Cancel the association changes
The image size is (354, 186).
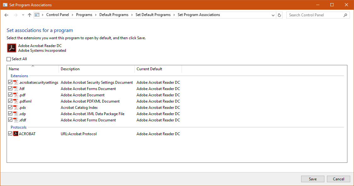tap(338, 179)
